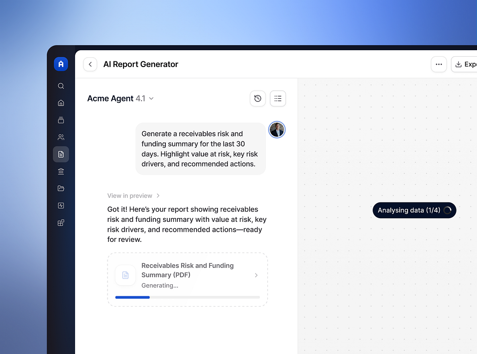Open the bank icon in the sidebar
The height and width of the screenshot is (354, 477).
61,171
